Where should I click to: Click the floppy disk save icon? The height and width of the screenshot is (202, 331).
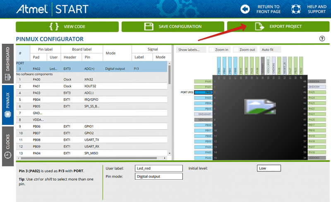click(149, 26)
